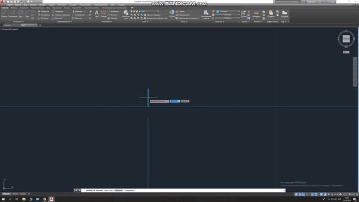Screen dimensions: 359x202
Task: Select the Полилиния (Polyline) tool
Action: [12, 13]
